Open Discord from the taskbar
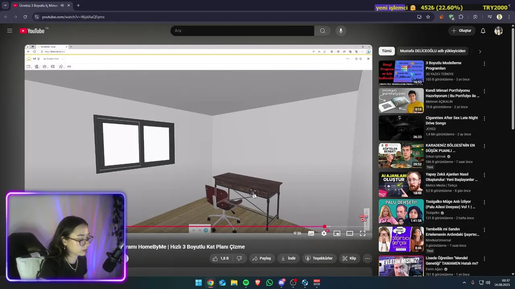 [x=282, y=283]
